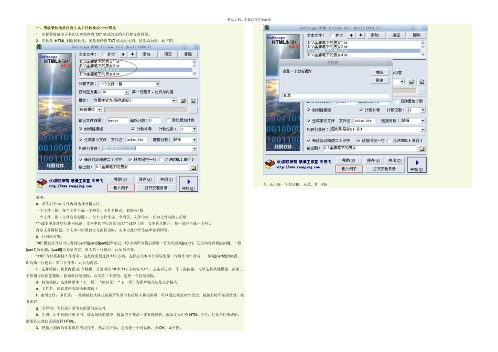The image size is (498, 352).
Task: Click 确定 in the 总标题 dialog
Action: coord(380,72)
